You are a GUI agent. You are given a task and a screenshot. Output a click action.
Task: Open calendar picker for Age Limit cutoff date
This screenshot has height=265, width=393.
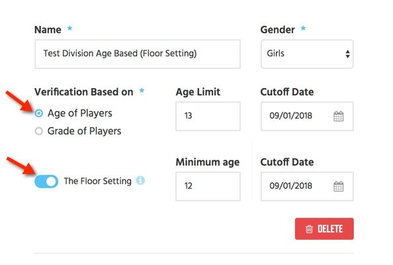338,116
